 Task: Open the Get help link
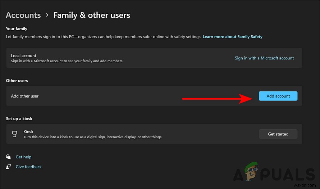23,157
